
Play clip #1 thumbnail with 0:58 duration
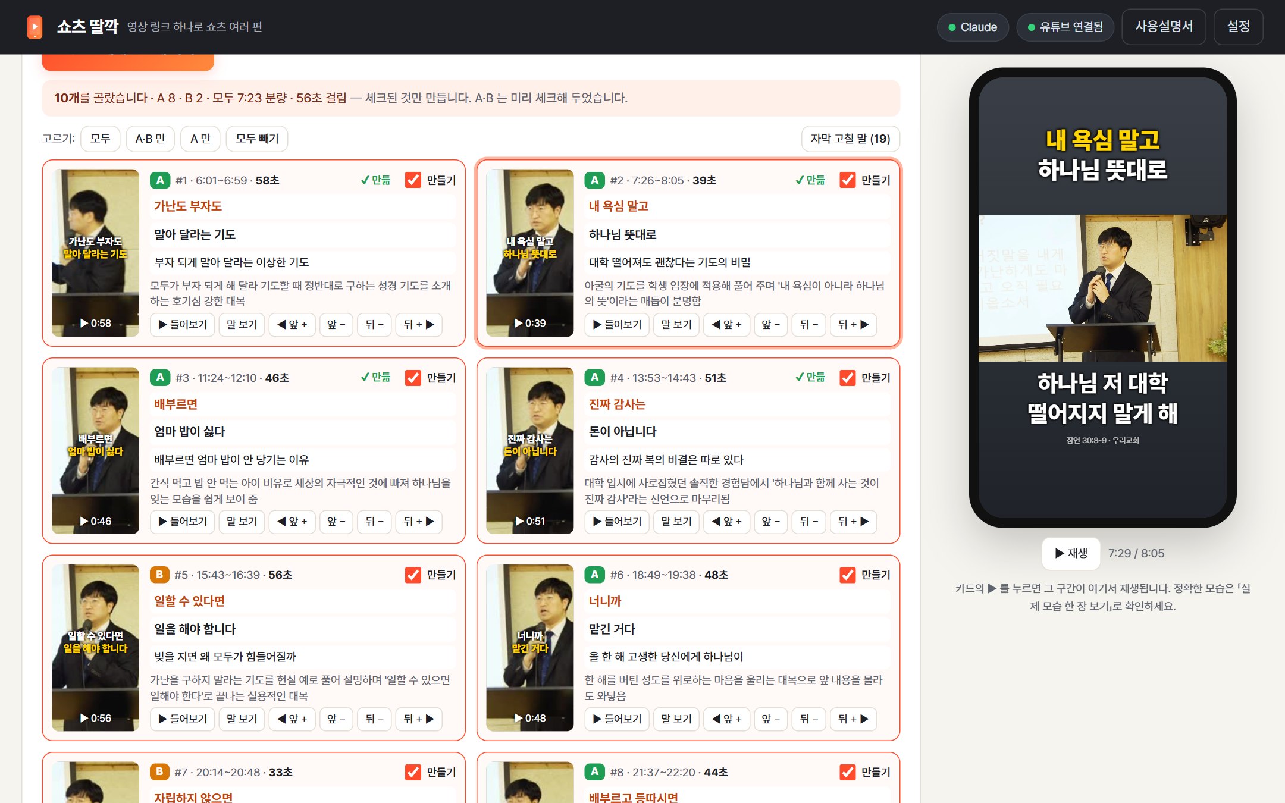95,253
